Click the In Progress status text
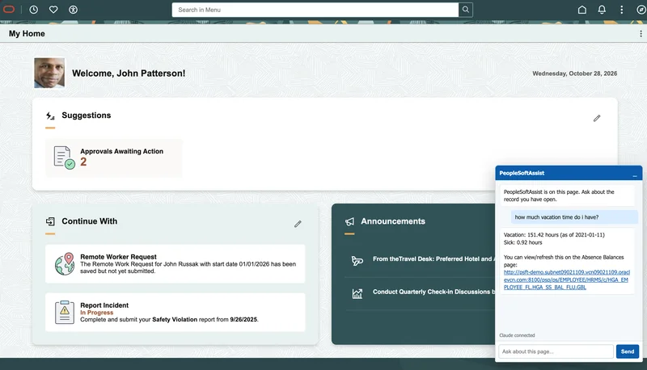This screenshot has width=647, height=370. [x=96, y=313]
